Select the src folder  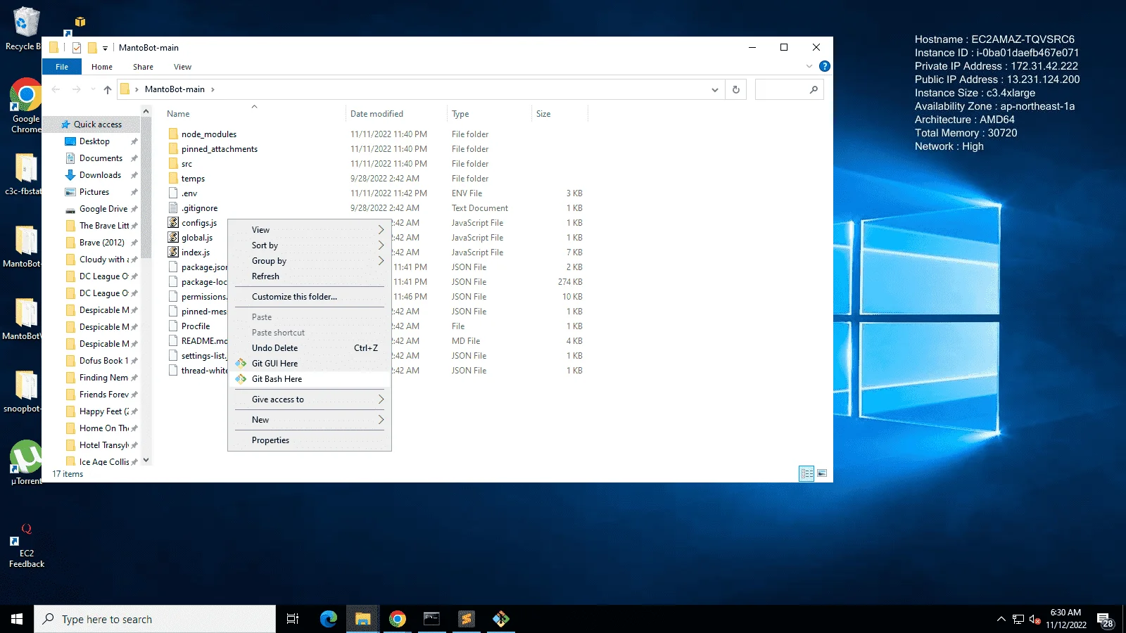(186, 164)
